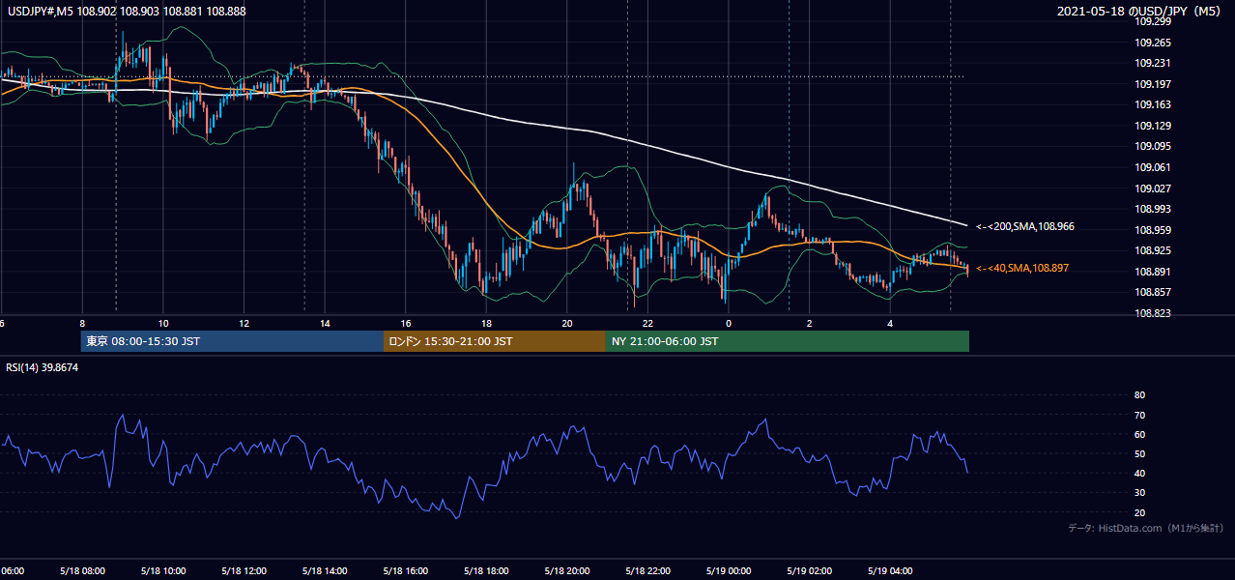The height and width of the screenshot is (580, 1235).
Task: Click price axis value 109.095
Action: 1152,146
